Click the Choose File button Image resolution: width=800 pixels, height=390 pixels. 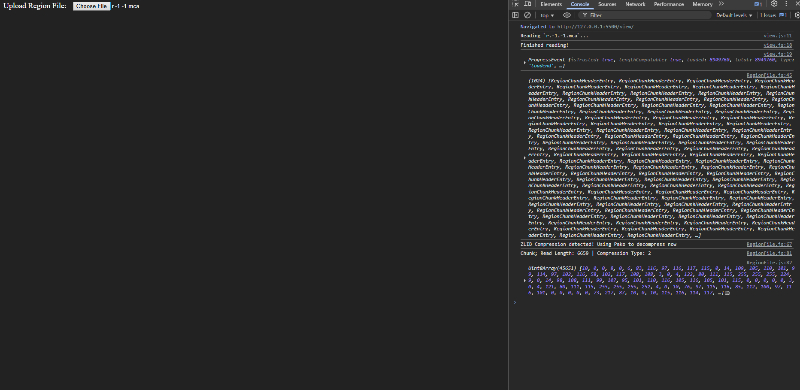tap(91, 6)
